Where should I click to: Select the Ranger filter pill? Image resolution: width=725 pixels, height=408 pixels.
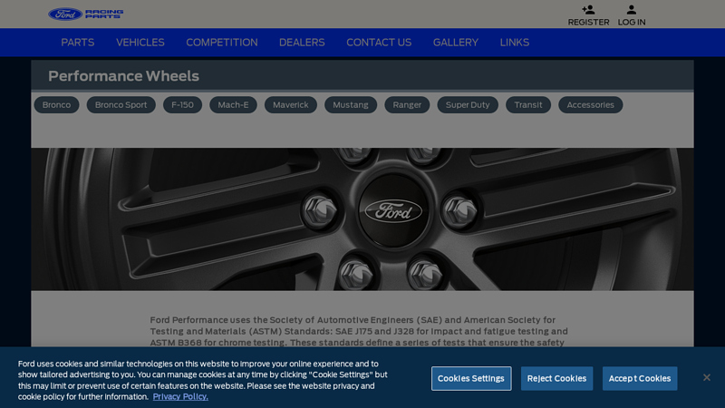[x=407, y=105]
